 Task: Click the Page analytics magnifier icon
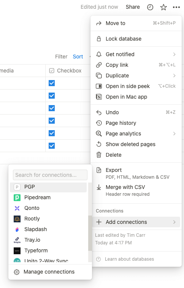click(x=99, y=134)
